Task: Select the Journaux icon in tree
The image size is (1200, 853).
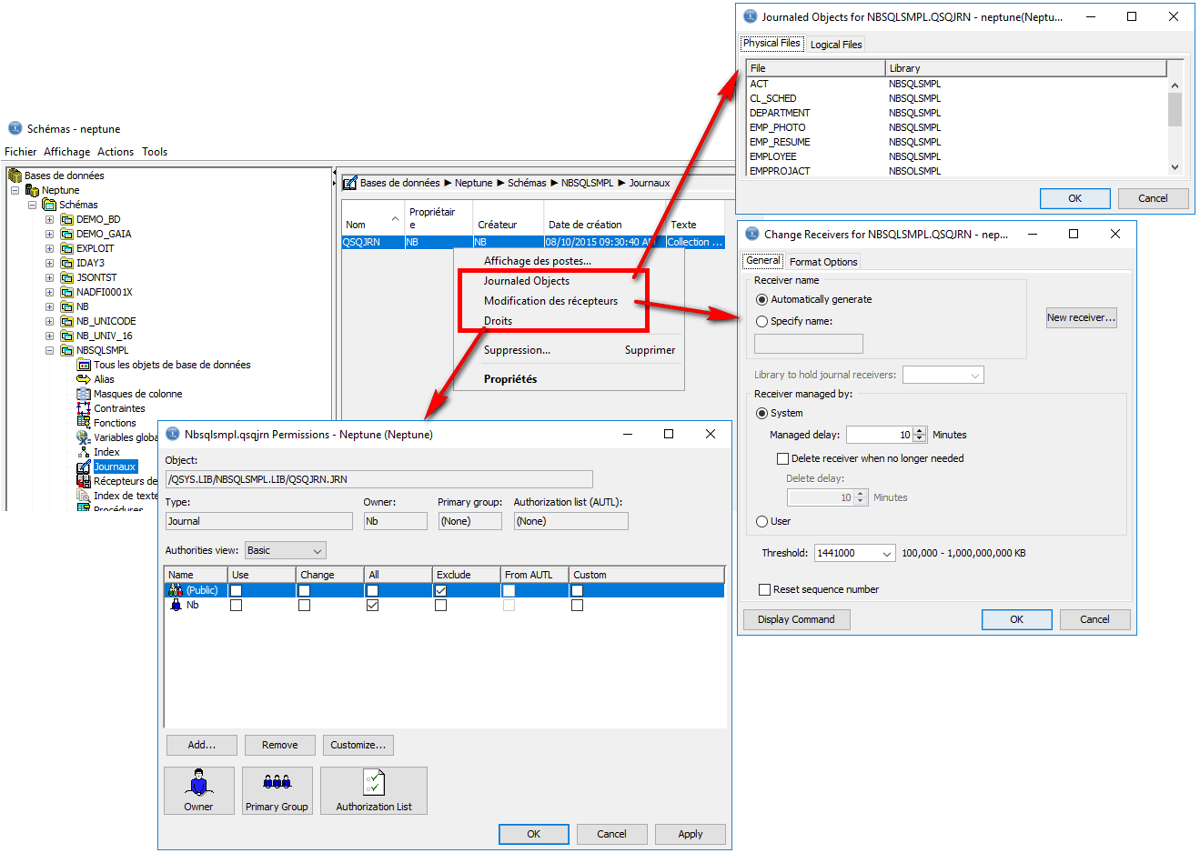Action: (x=84, y=467)
